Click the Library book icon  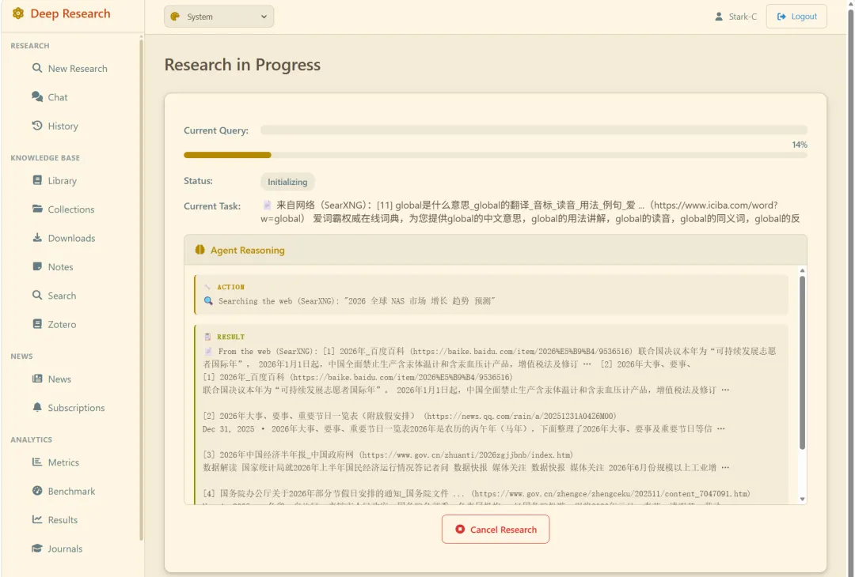click(x=37, y=180)
